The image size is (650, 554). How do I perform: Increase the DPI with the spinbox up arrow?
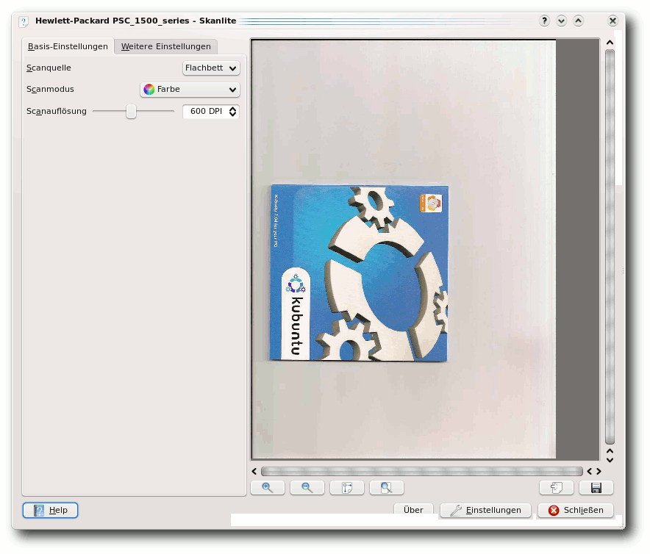(233, 109)
